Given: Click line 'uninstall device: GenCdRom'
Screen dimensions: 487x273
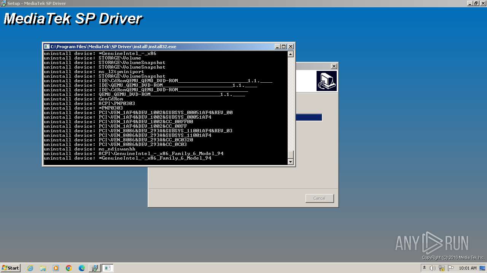Looking at the screenshot, I should coord(83,99).
